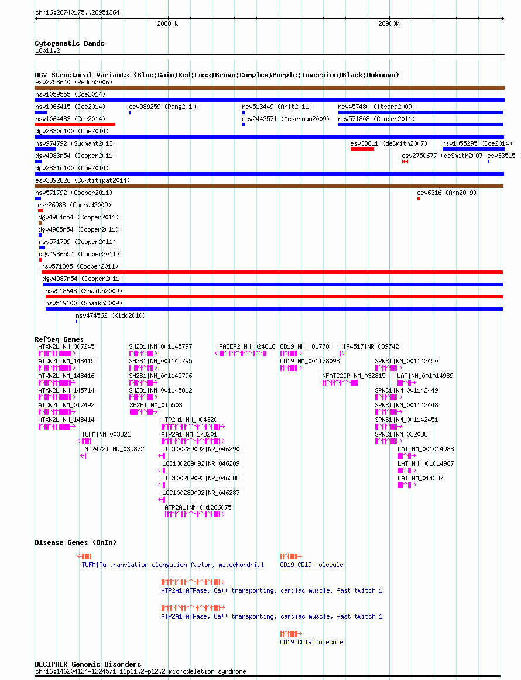The width and height of the screenshot is (521, 680).
Task: Select the esv989259 (Pang2010) variant label
Action: [x=164, y=107]
